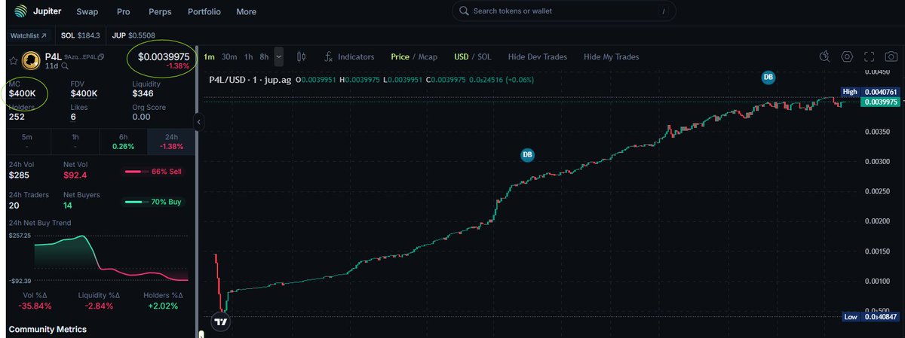Open the Watchlist link

coord(27,35)
